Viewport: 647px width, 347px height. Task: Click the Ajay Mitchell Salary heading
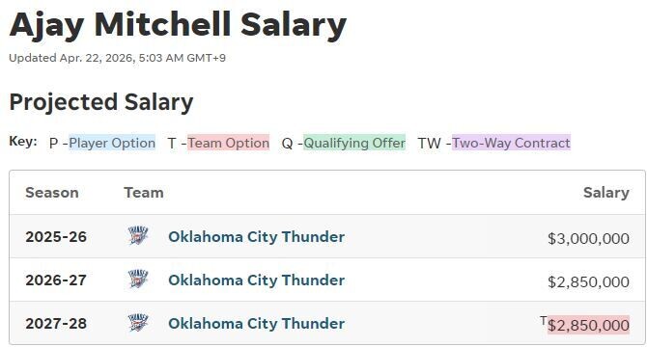[178, 25]
